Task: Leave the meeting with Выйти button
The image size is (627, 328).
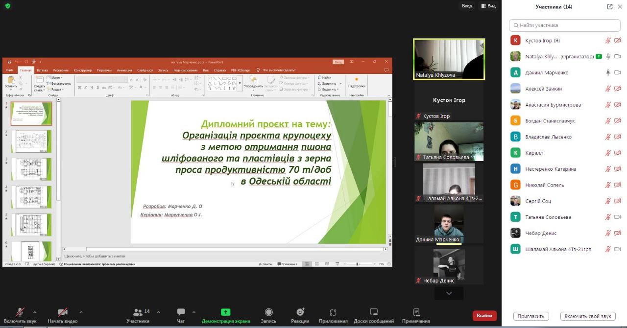Action: pyautogui.click(x=484, y=316)
